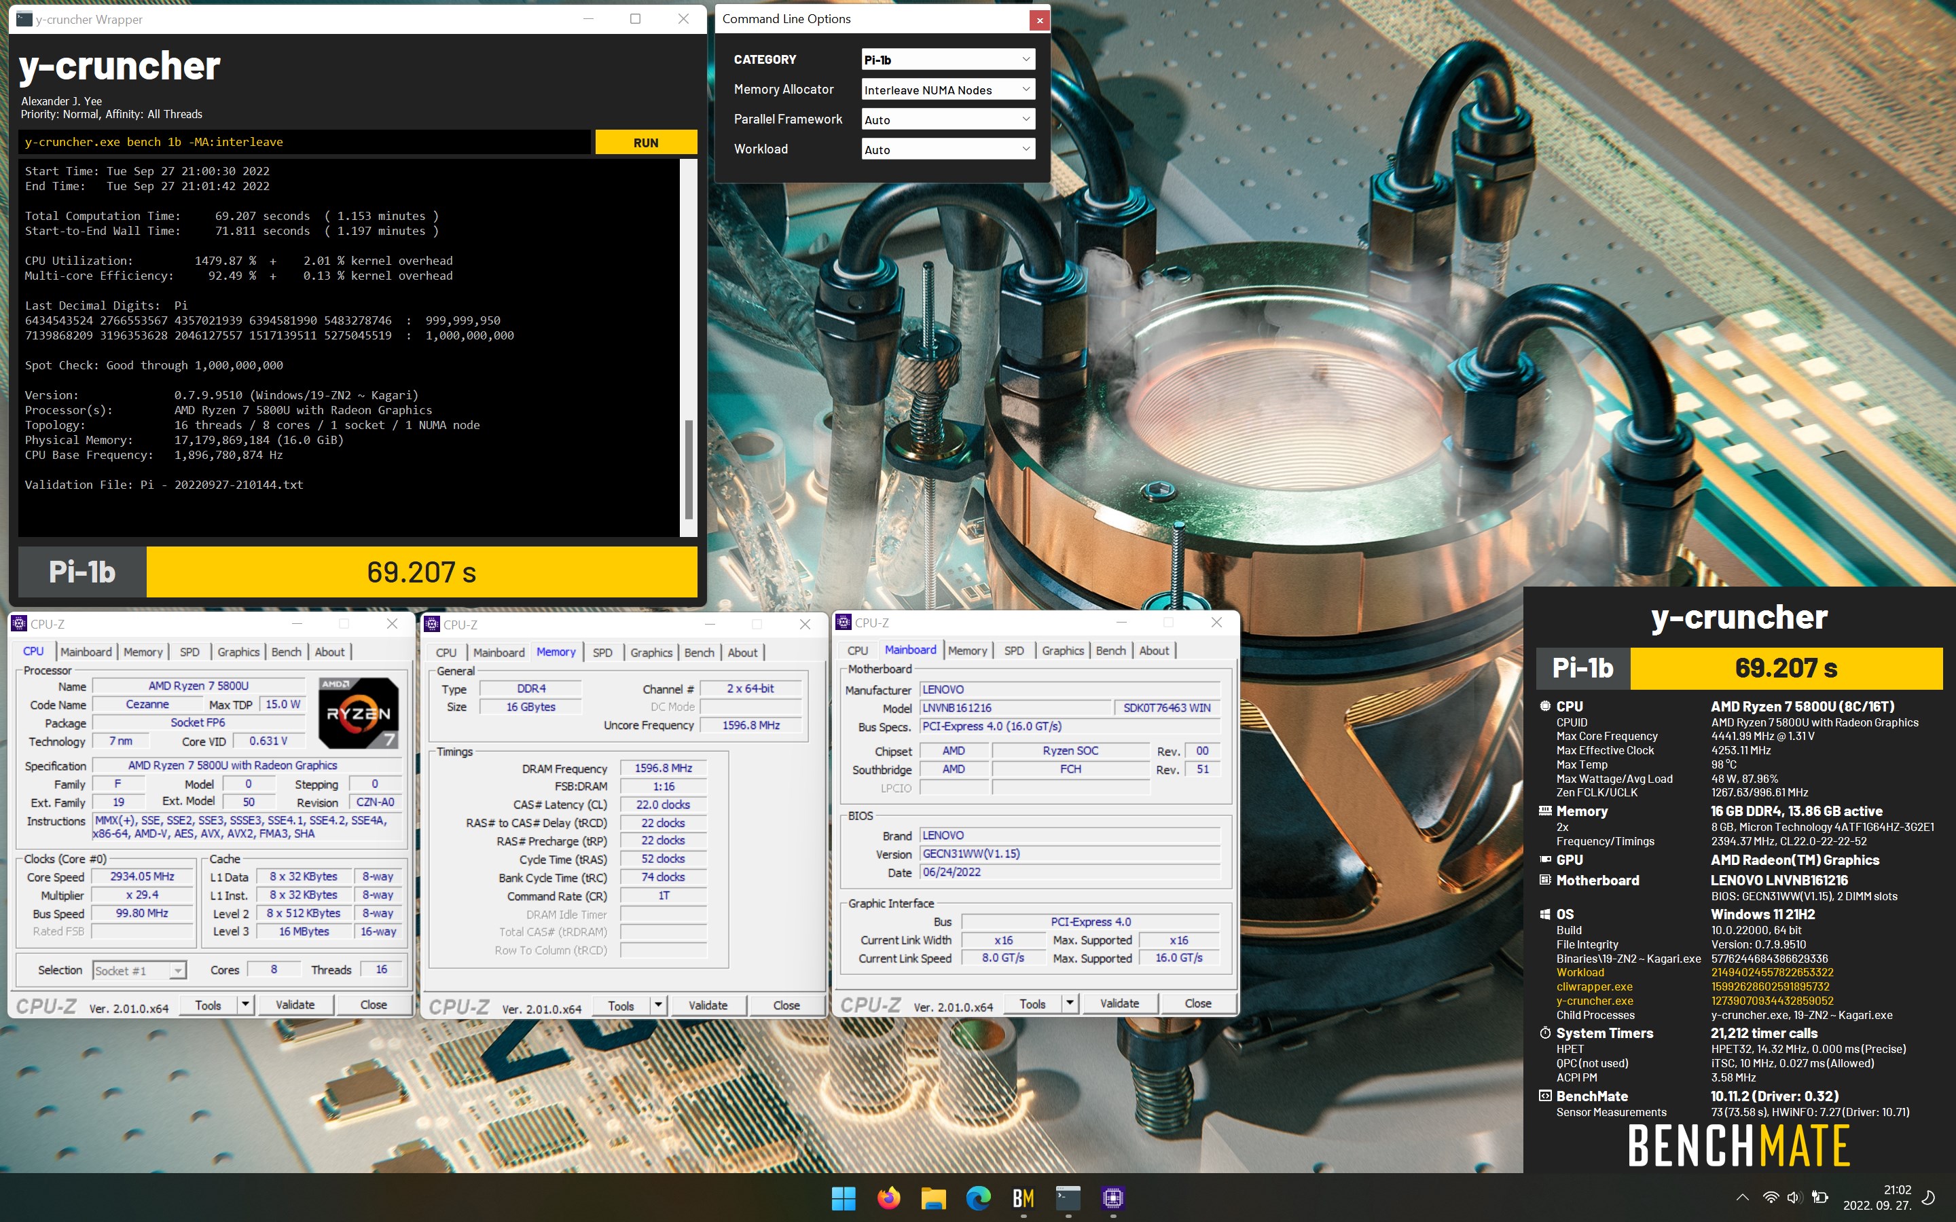Open the About tab in right CPU-Z window
Screen dimensions: 1956x1222
coord(1154,650)
